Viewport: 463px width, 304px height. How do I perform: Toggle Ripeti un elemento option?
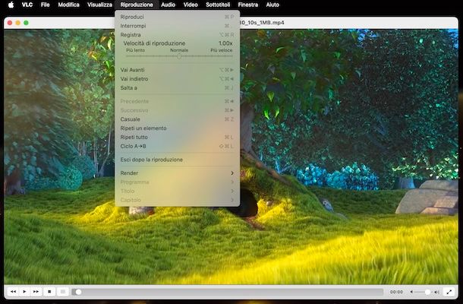point(177,128)
